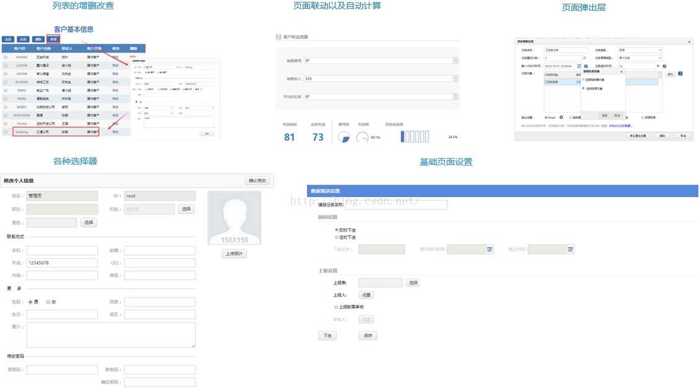Click the sheet icon beside the calculation panel title
The height and width of the screenshot is (388, 700).
(278, 37)
